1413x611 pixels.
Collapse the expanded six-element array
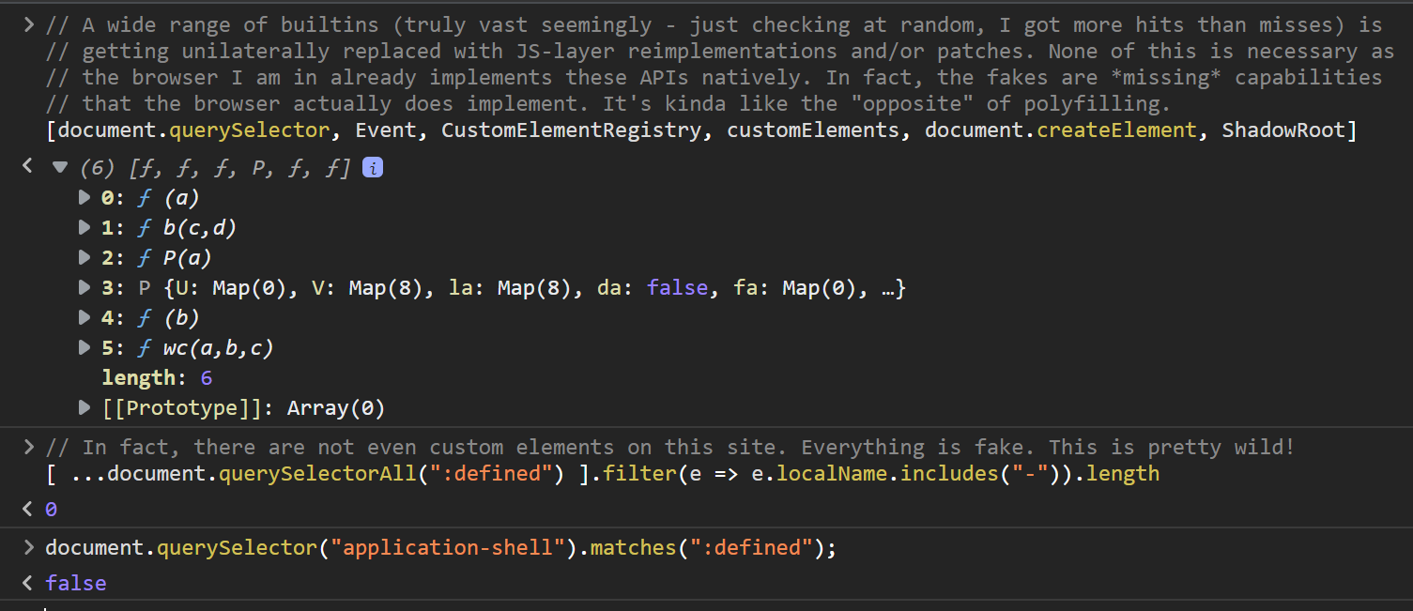pos(59,165)
